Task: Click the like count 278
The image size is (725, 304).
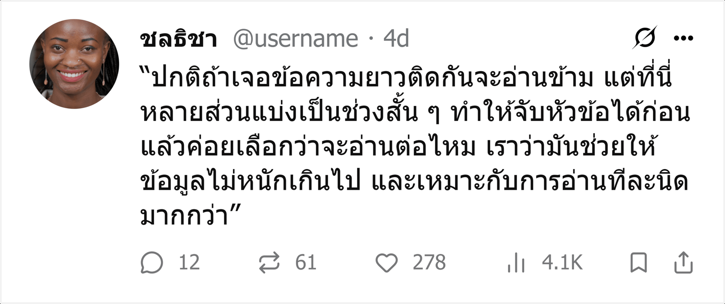Action: 429,263
